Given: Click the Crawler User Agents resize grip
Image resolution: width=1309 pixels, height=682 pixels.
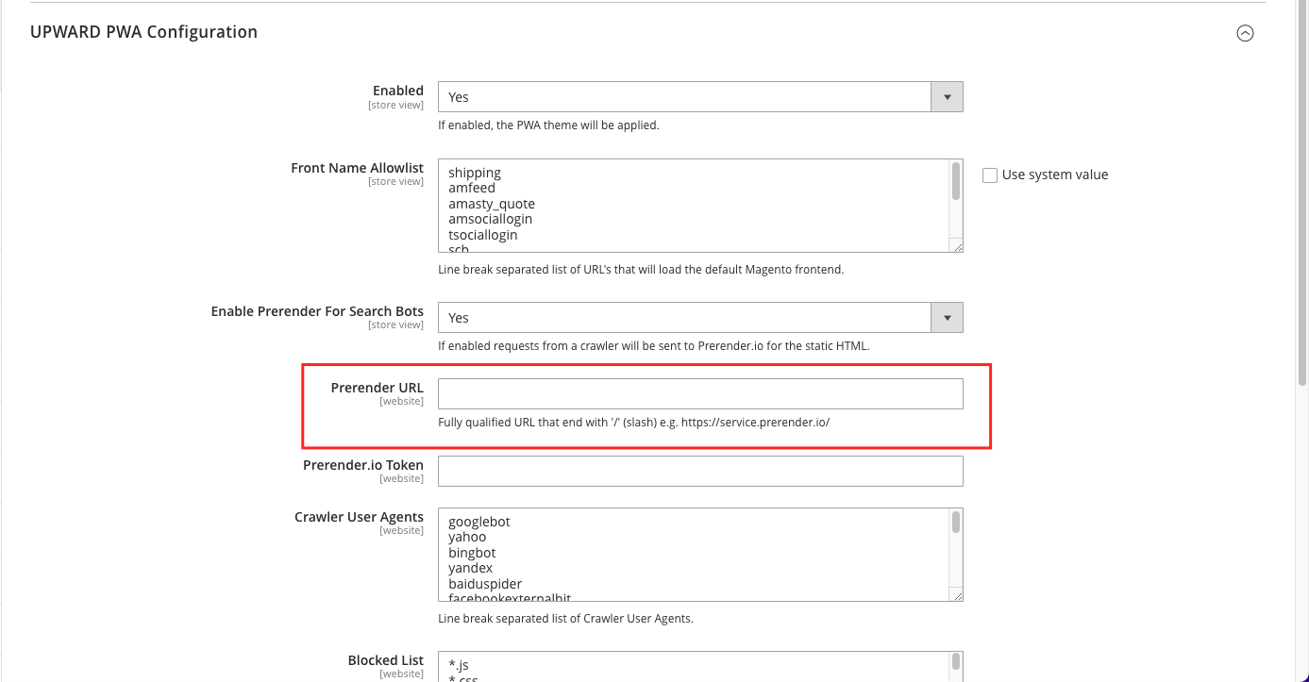Looking at the screenshot, I should pyautogui.click(x=957, y=595).
